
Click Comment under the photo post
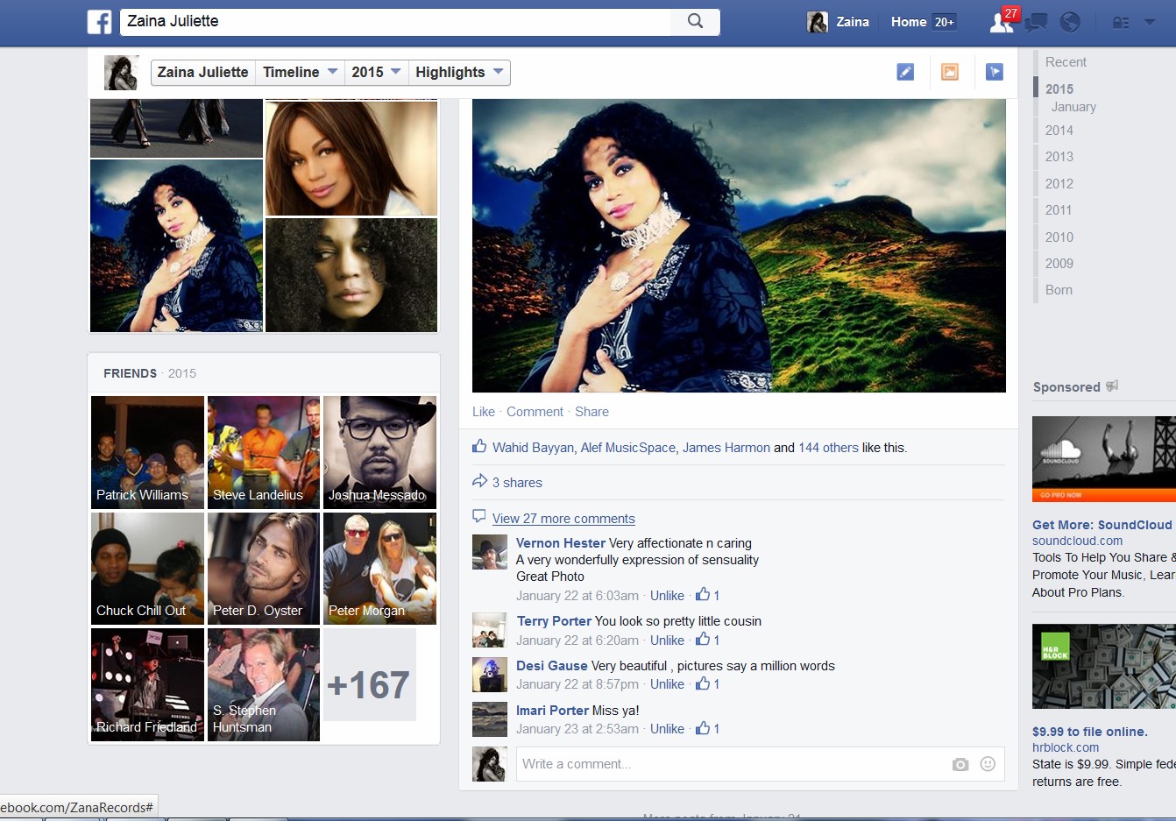pos(535,412)
